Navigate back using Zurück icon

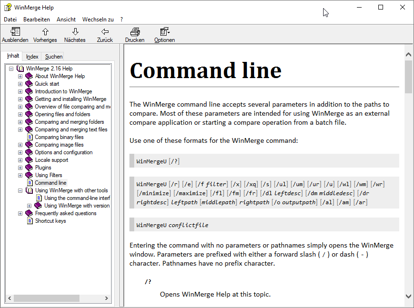[105, 32]
